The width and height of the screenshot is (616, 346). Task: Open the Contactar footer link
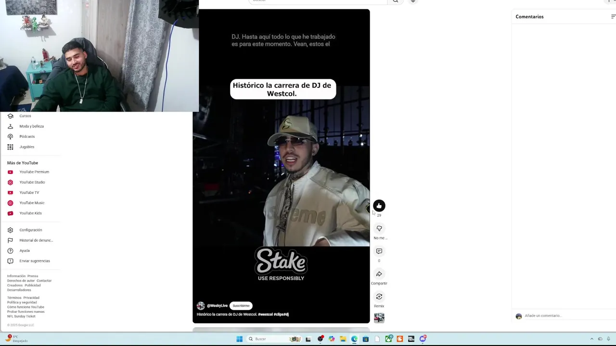(x=44, y=281)
